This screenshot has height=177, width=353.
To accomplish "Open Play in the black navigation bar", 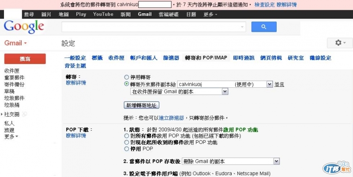I will click(x=81, y=14).
